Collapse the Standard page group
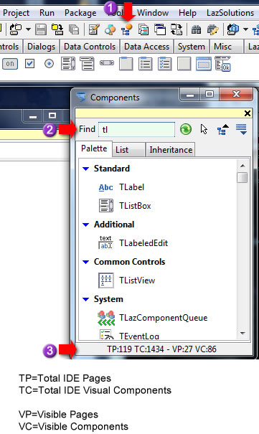Viewport: 259px width, 434px height. [x=86, y=169]
